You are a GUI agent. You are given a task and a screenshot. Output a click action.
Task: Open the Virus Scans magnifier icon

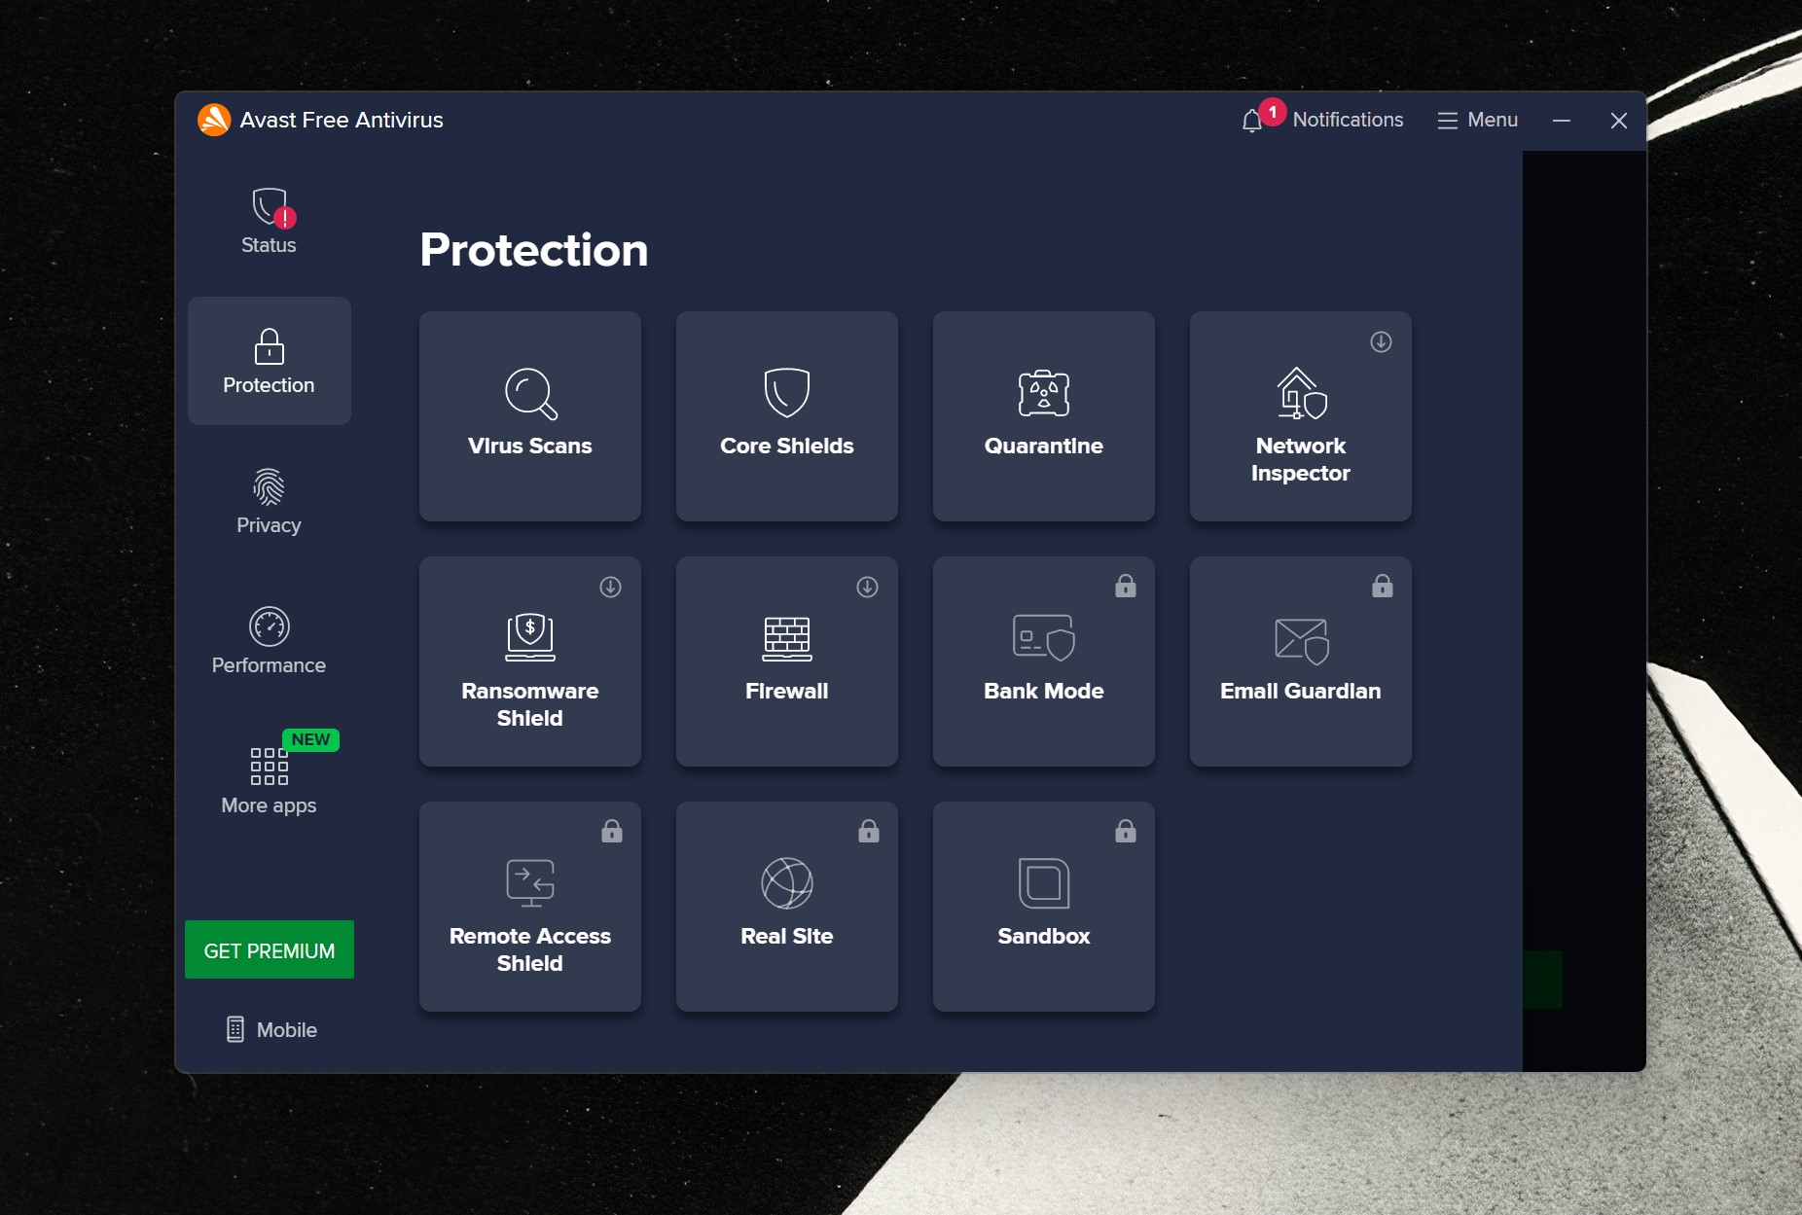[531, 393]
